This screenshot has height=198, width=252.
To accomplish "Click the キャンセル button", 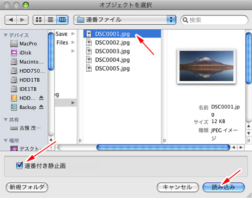I will pyautogui.click(x=178, y=187).
